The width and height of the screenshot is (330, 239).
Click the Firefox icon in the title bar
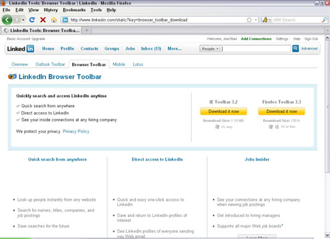click(3, 3)
